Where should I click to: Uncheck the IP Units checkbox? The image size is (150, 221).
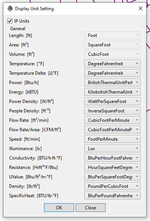[x=10, y=21]
